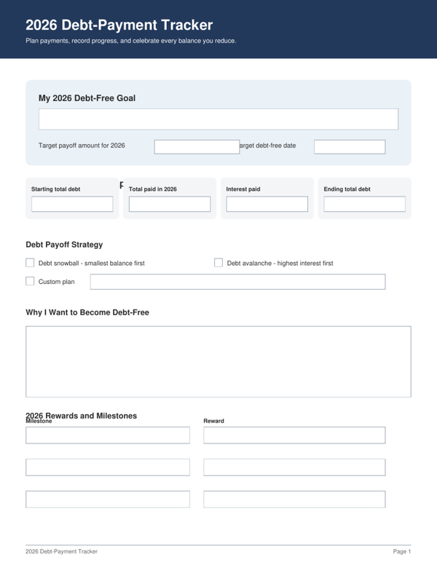Click the 'Starting total debt' label

(55, 189)
